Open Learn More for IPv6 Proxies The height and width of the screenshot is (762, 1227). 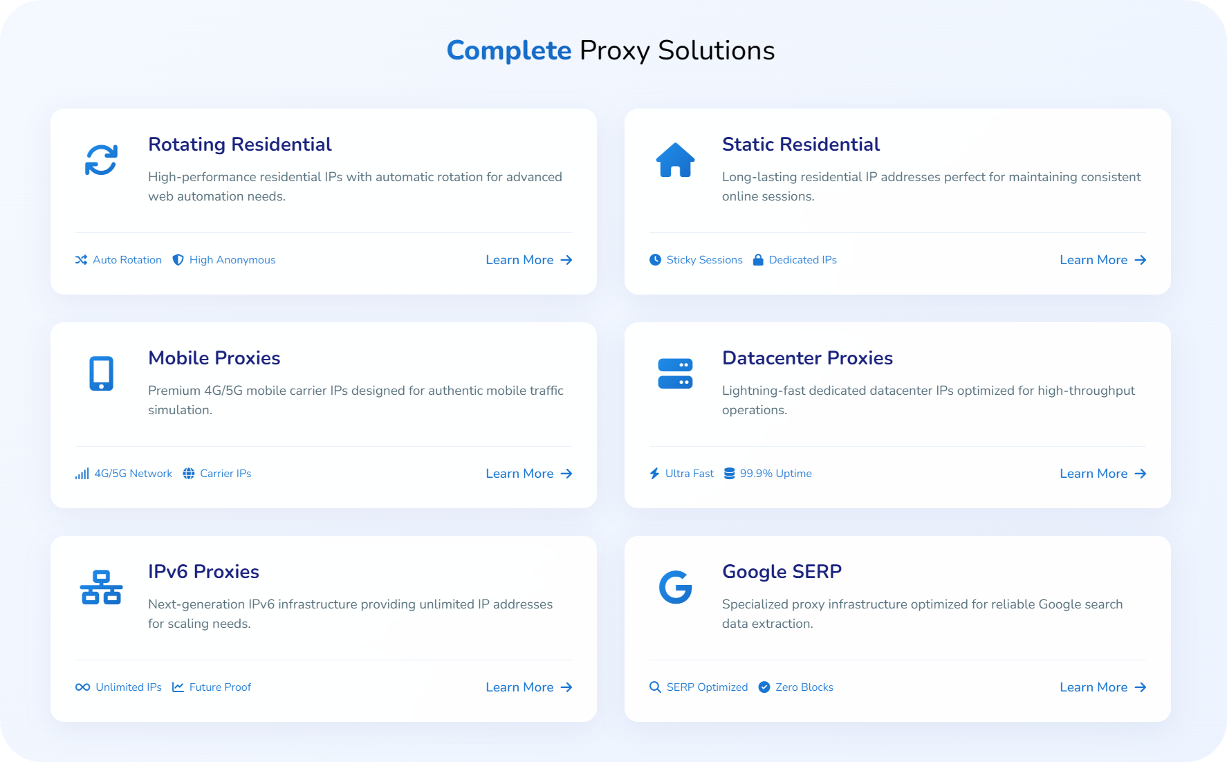529,687
